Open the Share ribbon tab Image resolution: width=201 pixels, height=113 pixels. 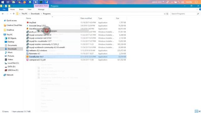point(21,9)
